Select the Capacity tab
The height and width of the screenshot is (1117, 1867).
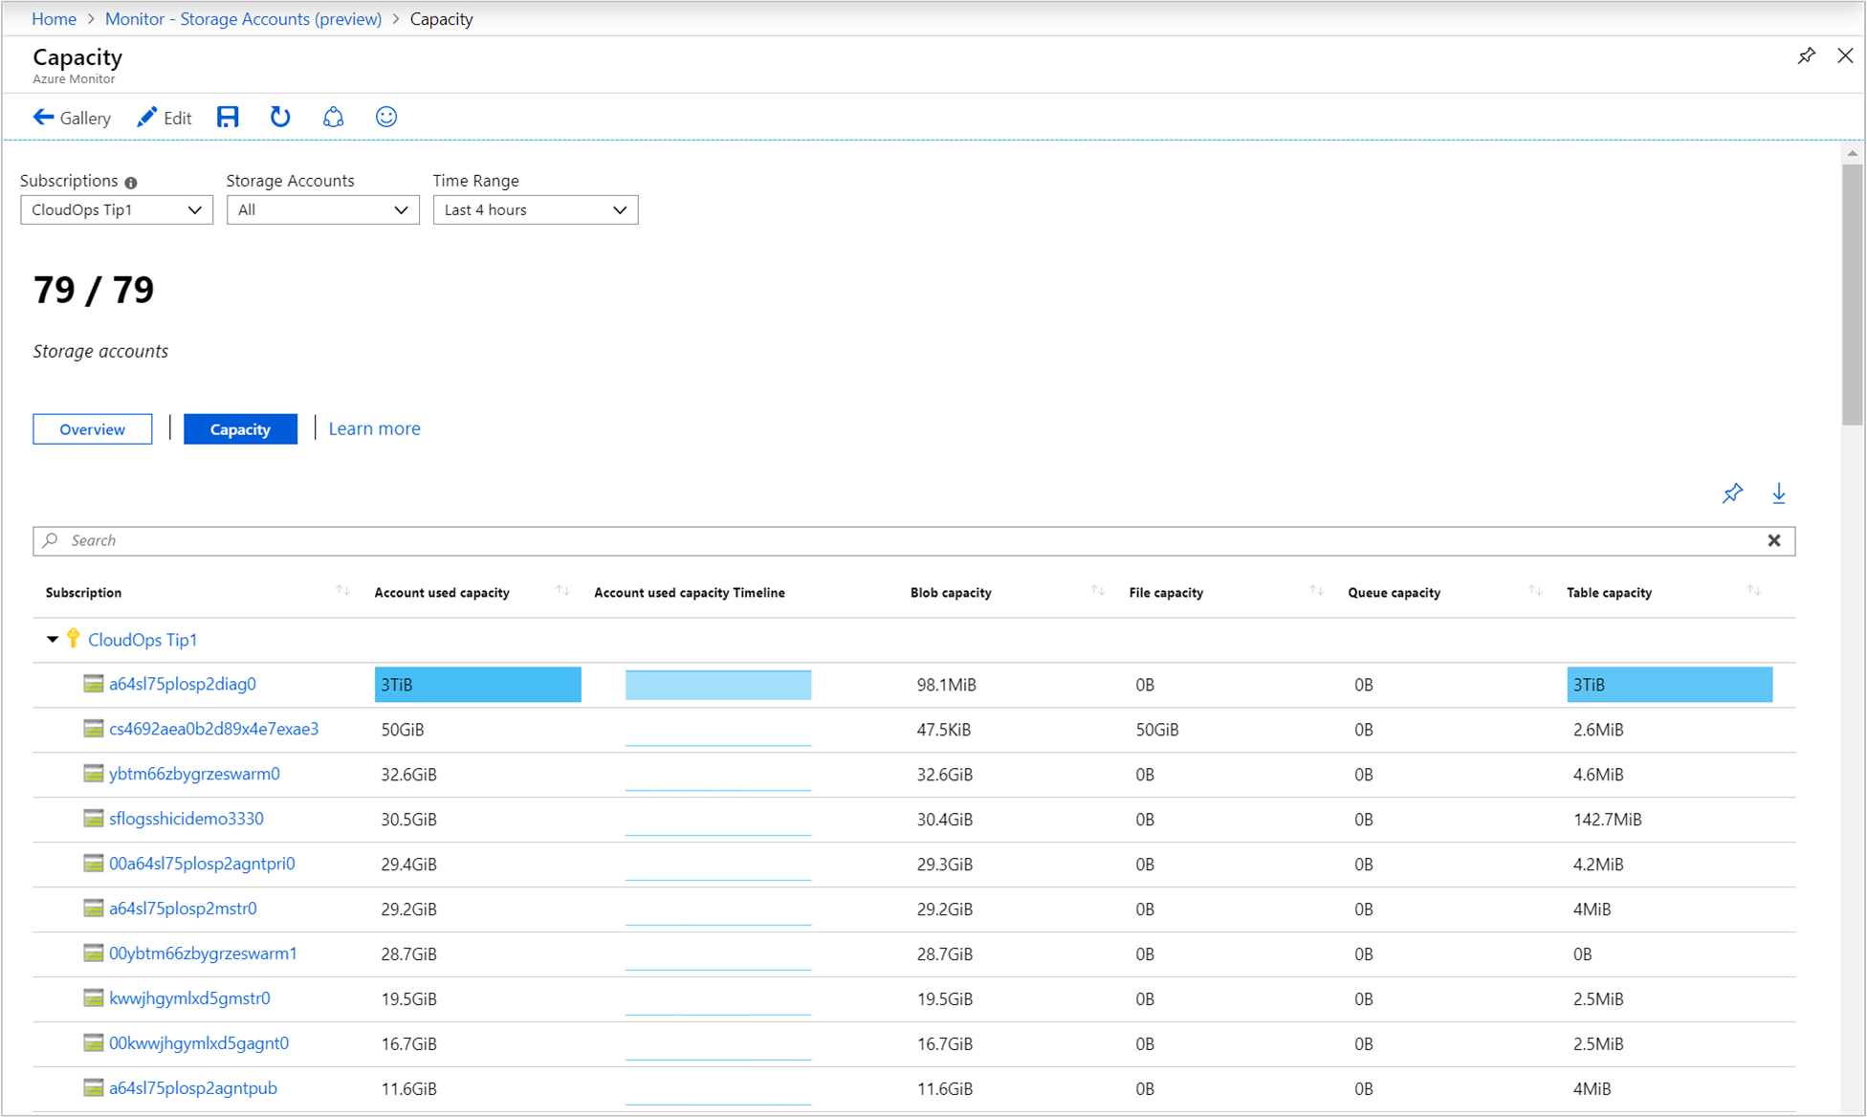(x=239, y=428)
